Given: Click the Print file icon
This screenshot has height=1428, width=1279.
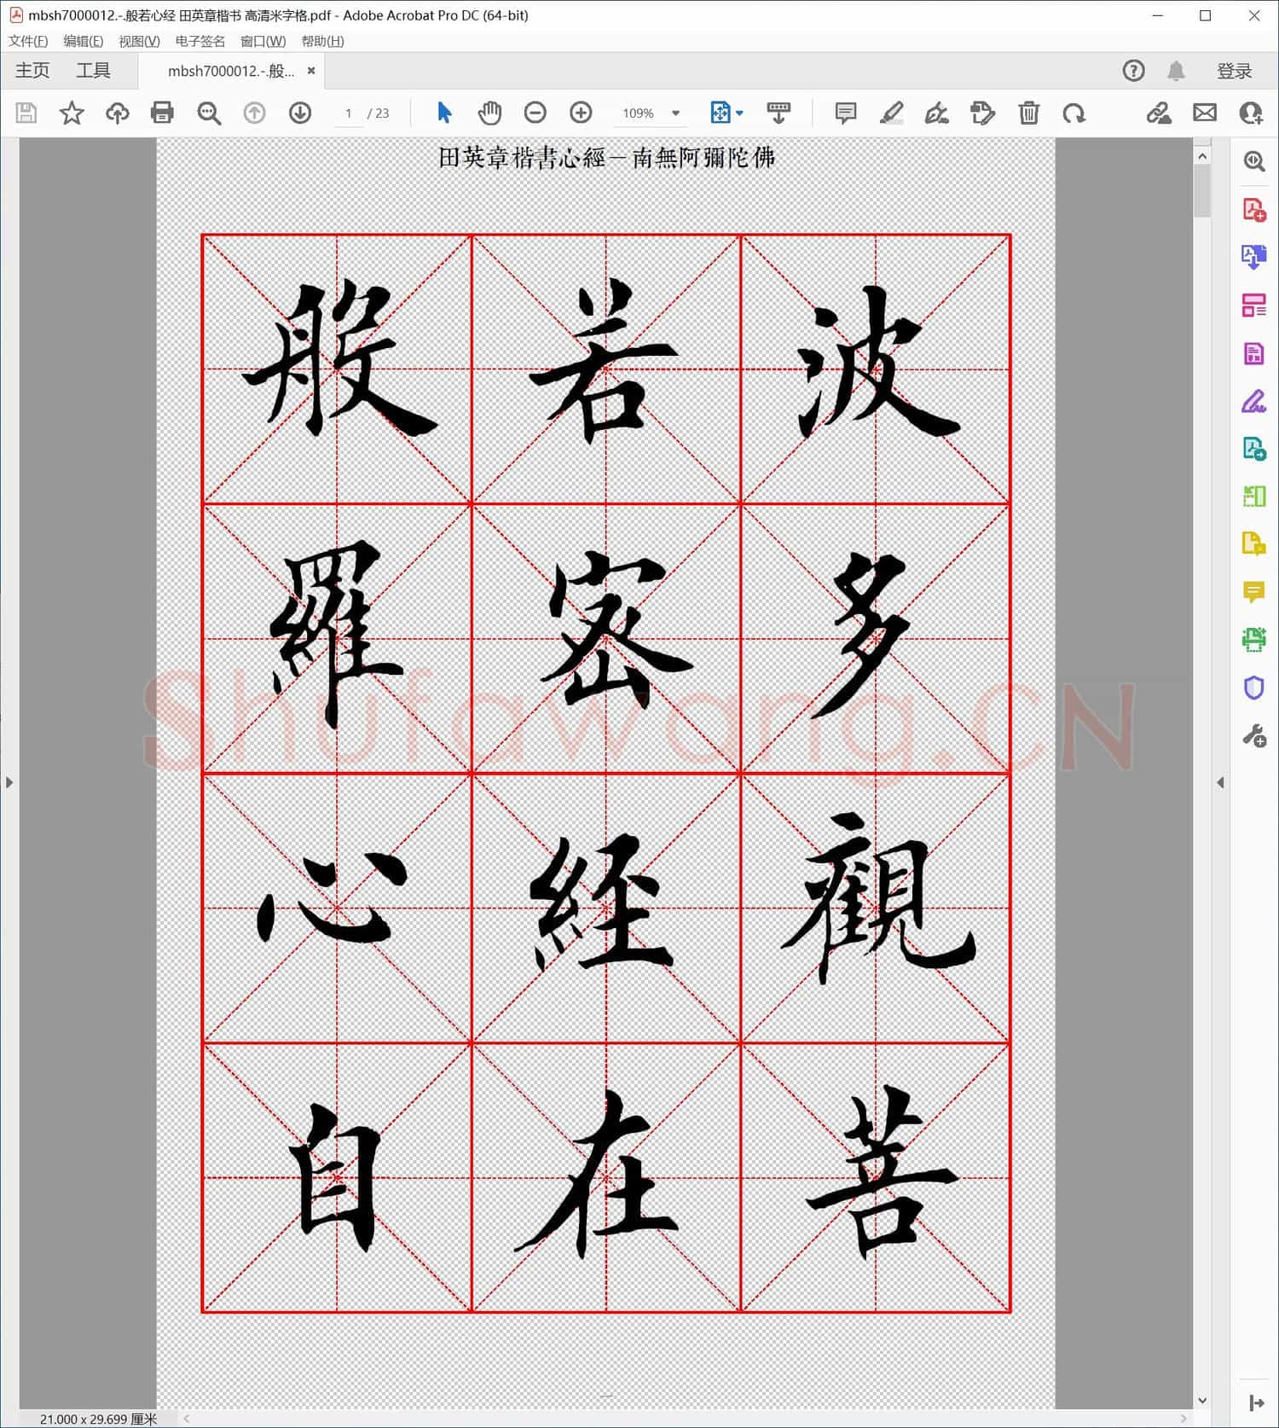Looking at the screenshot, I should click(162, 113).
